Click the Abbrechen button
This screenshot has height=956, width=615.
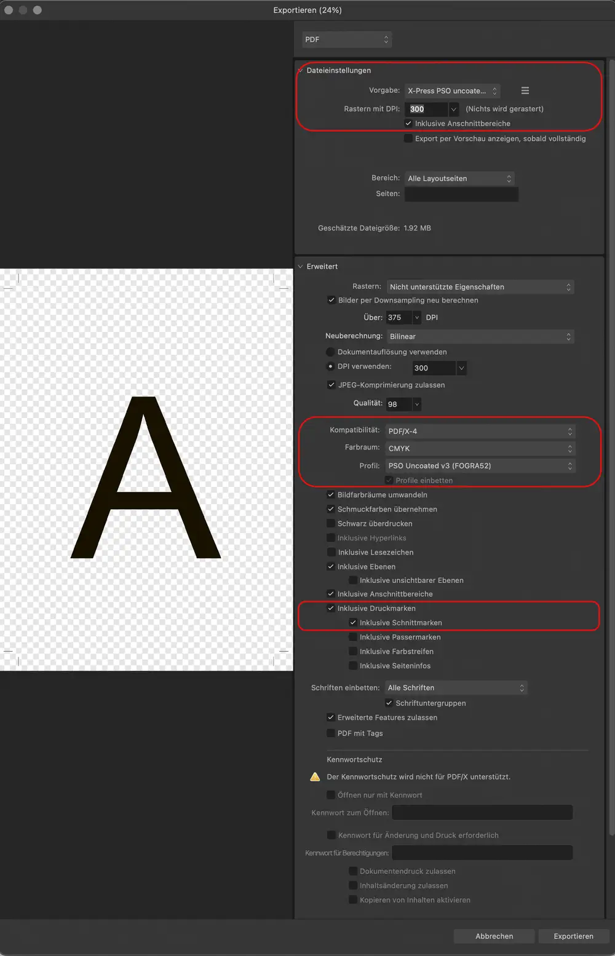(494, 936)
